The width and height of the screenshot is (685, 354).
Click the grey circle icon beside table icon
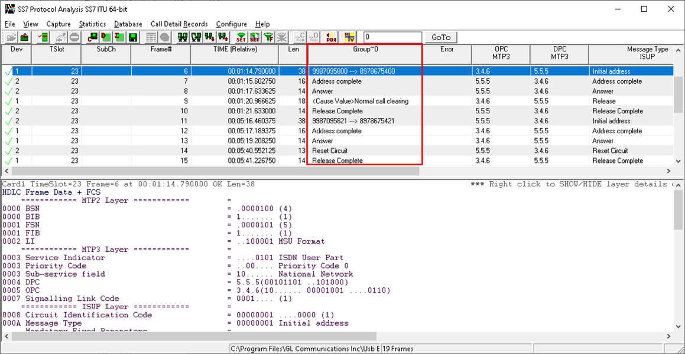click(165, 38)
